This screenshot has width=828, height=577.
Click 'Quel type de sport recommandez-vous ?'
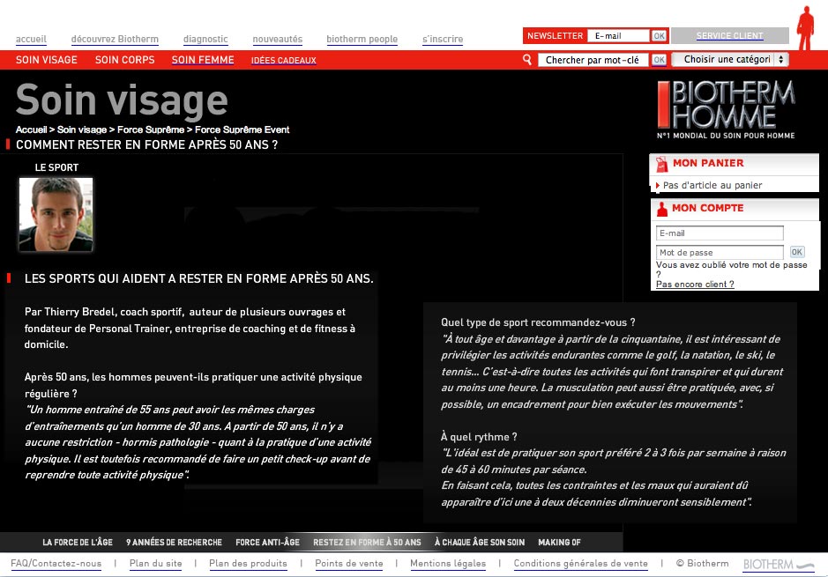pos(538,322)
